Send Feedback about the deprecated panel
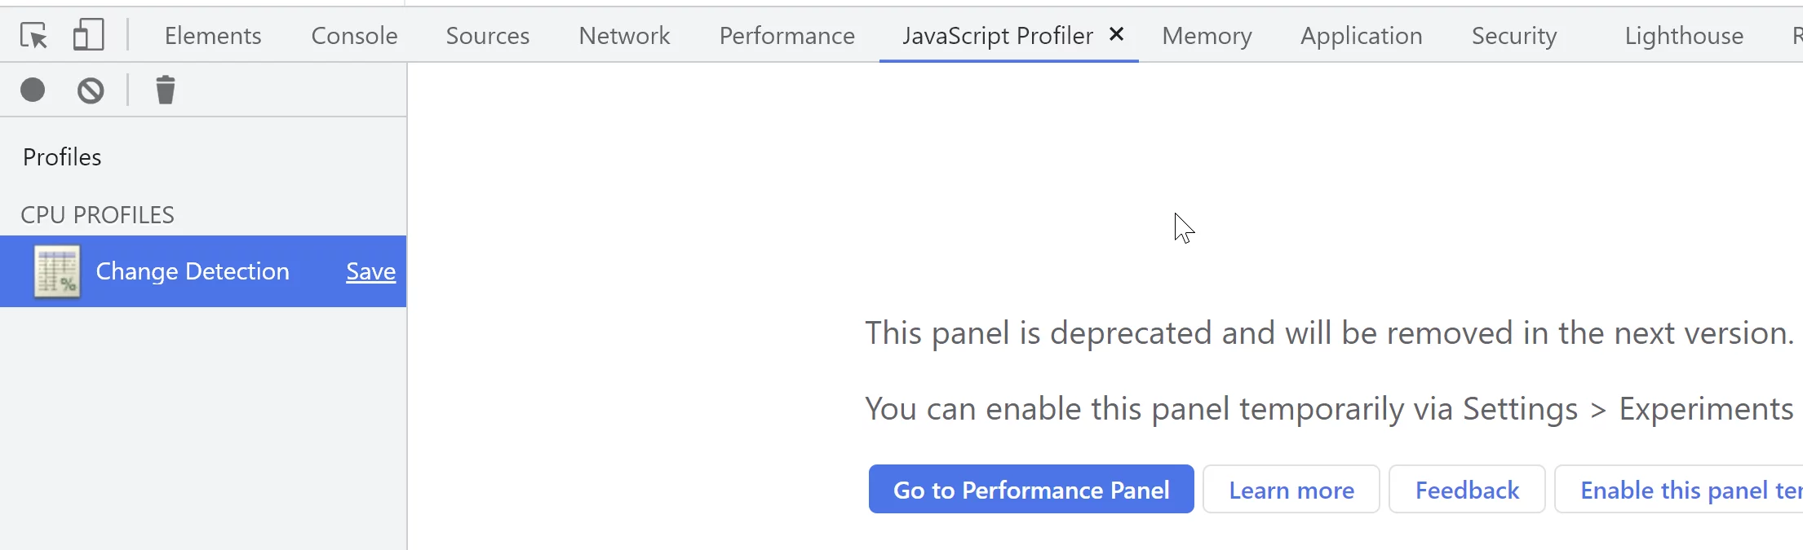This screenshot has height=550, width=1803. 1466,489
